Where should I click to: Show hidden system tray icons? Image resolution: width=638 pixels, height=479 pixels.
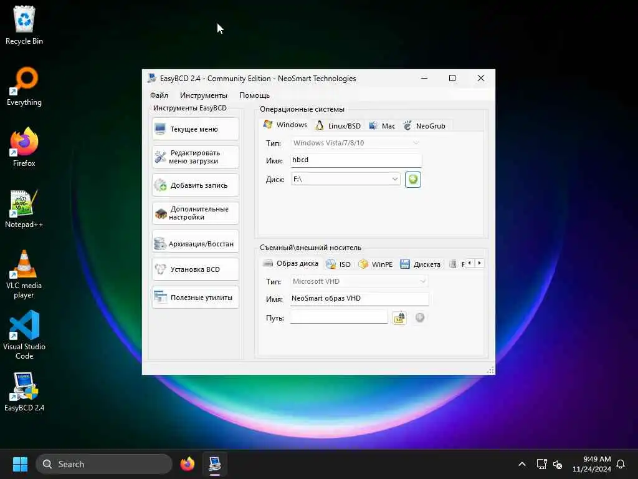tap(522, 464)
